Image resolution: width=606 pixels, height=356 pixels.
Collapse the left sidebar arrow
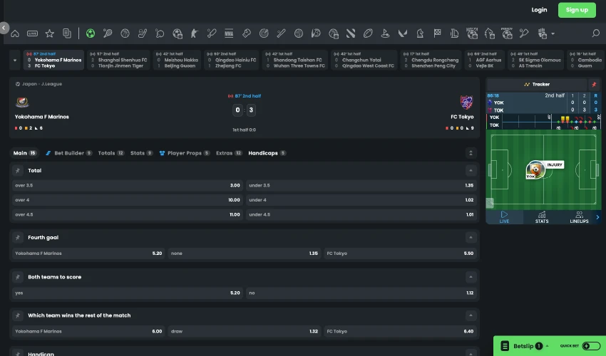(x=4, y=28)
